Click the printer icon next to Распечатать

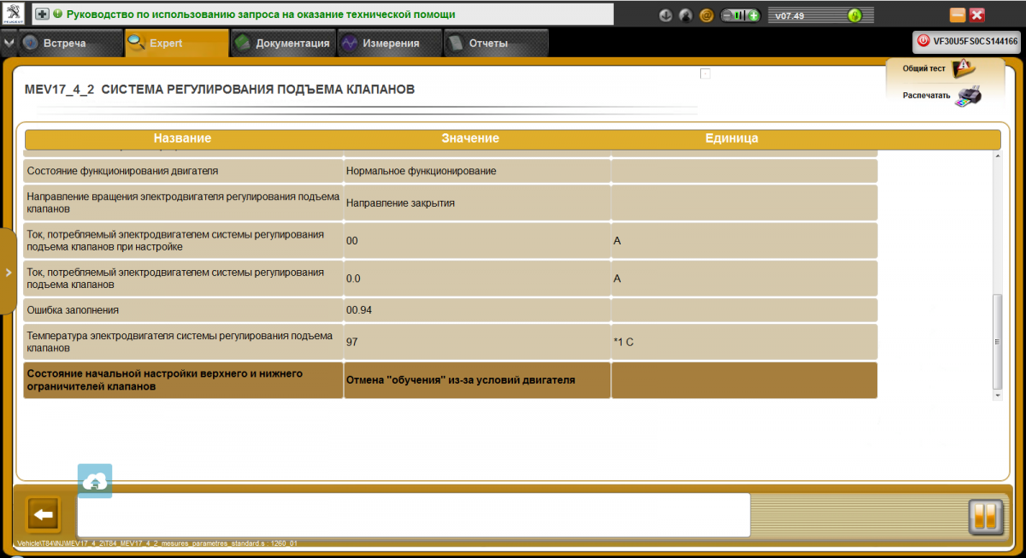969,95
